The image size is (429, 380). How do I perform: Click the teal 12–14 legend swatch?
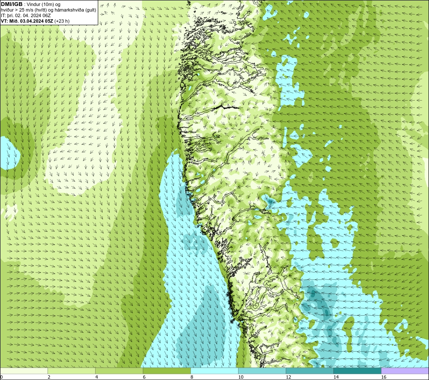(310, 371)
